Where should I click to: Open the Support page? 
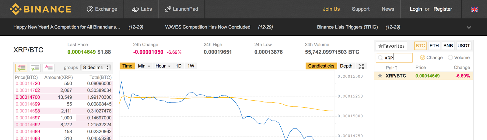click(x=361, y=9)
